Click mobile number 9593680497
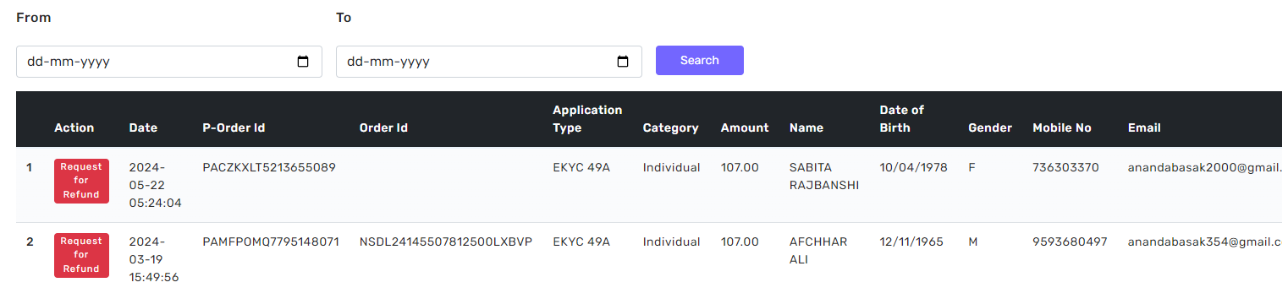Image resolution: width=1288 pixels, height=304 pixels. click(1070, 242)
